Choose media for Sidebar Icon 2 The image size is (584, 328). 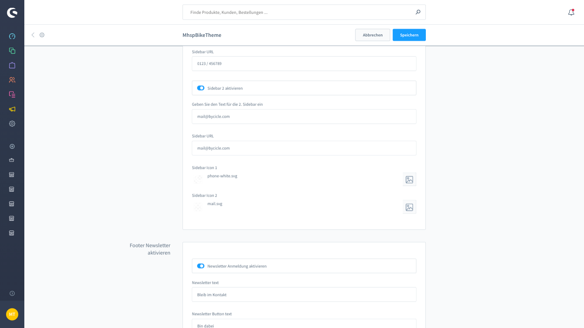coord(409,207)
